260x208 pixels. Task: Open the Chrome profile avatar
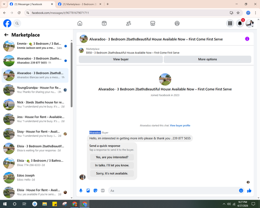pos(248,13)
